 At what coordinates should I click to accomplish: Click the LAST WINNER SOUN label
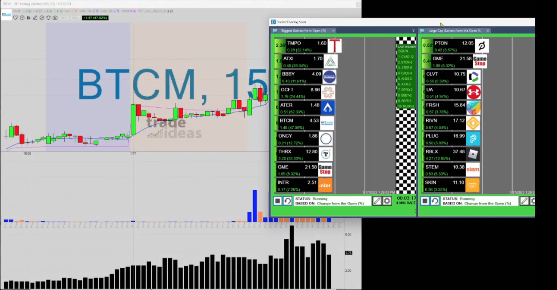(406, 49)
